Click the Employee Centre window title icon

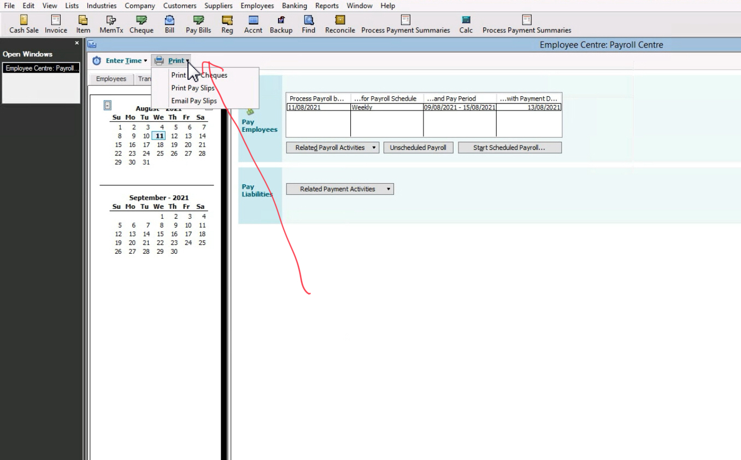pyautogui.click(x=92, y=45)
